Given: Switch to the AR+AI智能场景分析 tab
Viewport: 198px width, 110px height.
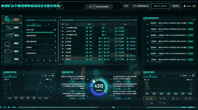Looking at the screenshot, I should coord(141,6).
